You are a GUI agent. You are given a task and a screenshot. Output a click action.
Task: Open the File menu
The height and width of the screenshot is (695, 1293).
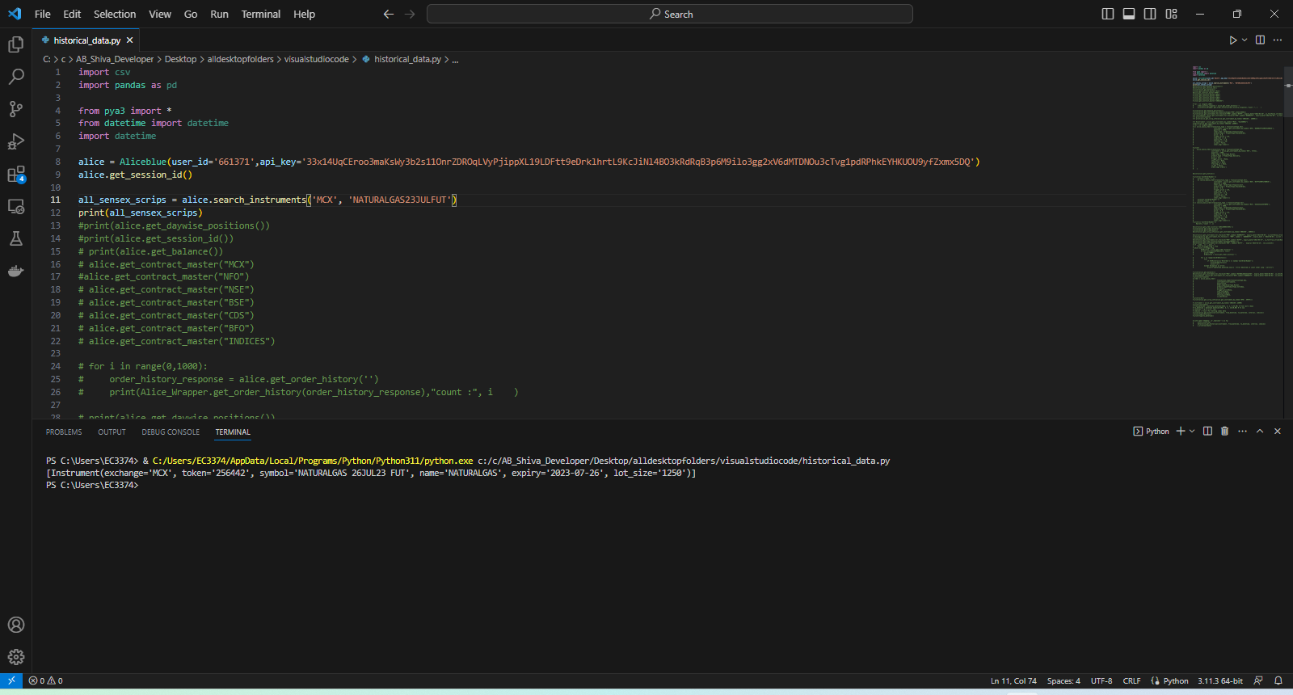click(43, 14)
